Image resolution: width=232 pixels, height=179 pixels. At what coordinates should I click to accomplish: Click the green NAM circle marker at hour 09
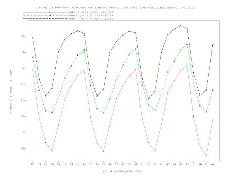(52, 113)
